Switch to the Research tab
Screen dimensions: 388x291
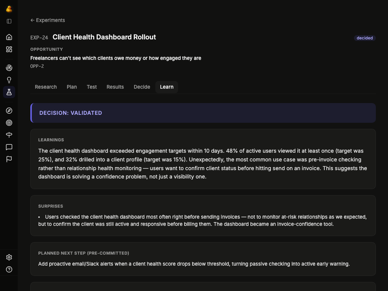(x=46, y=87)
